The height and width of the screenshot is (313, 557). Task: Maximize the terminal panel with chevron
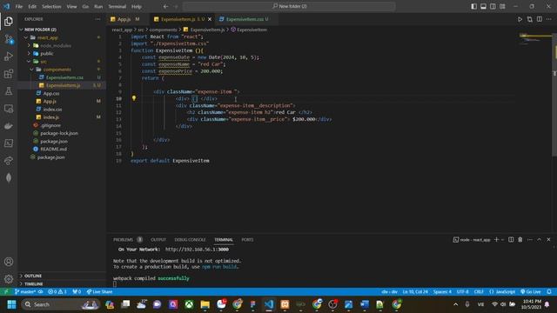pyautogui.click(x=539, y=240)
